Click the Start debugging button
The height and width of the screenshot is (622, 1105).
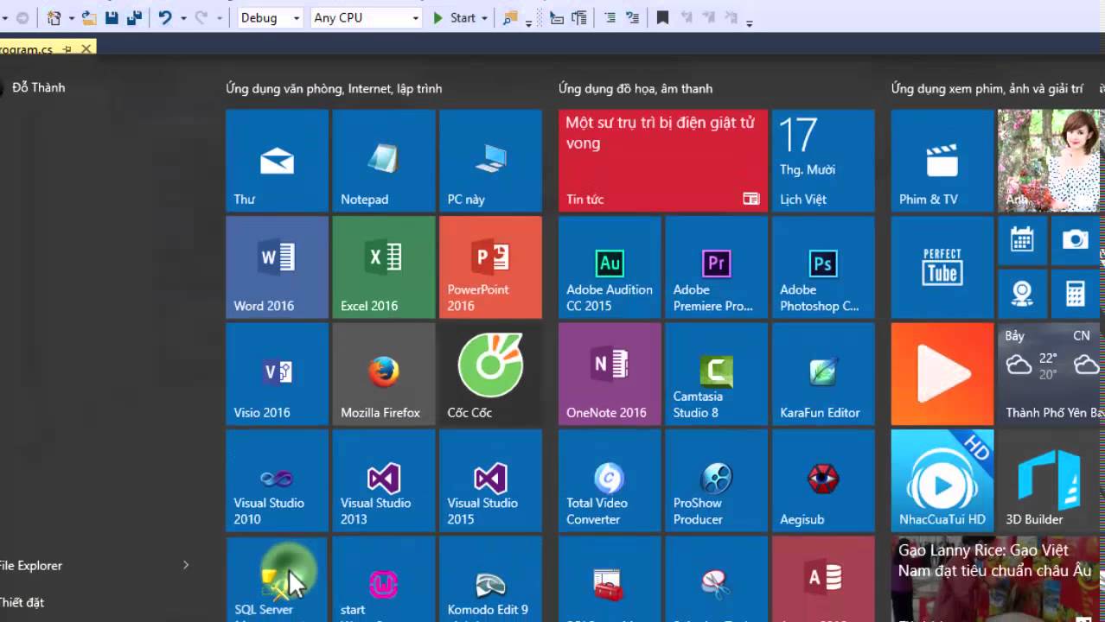[x=455, y=17]
